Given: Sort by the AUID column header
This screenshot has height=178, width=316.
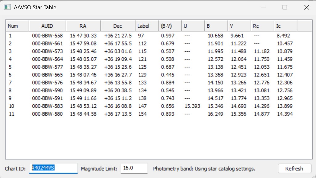Looking at the screenshot, I should (x=47, y=26).
